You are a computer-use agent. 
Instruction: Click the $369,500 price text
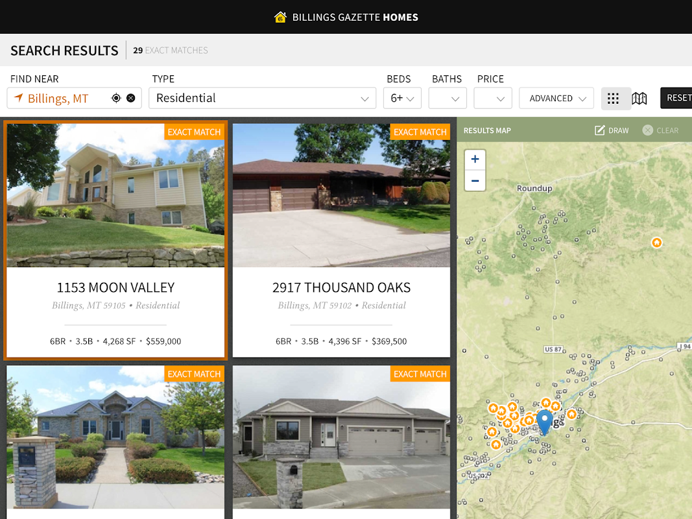point(389,341)
